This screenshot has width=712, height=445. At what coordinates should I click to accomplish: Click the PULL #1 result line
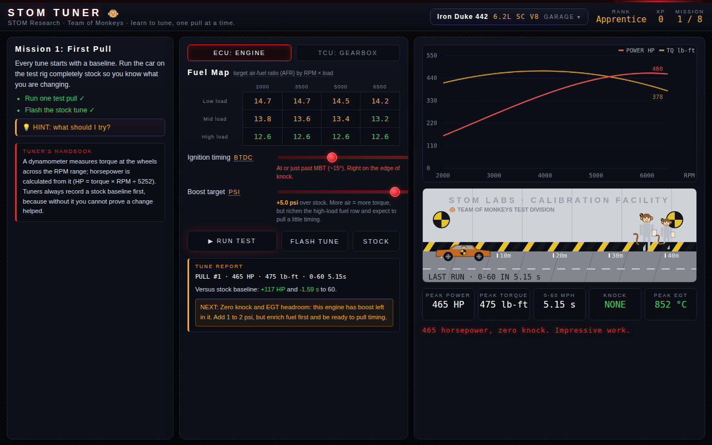[271, 276]
